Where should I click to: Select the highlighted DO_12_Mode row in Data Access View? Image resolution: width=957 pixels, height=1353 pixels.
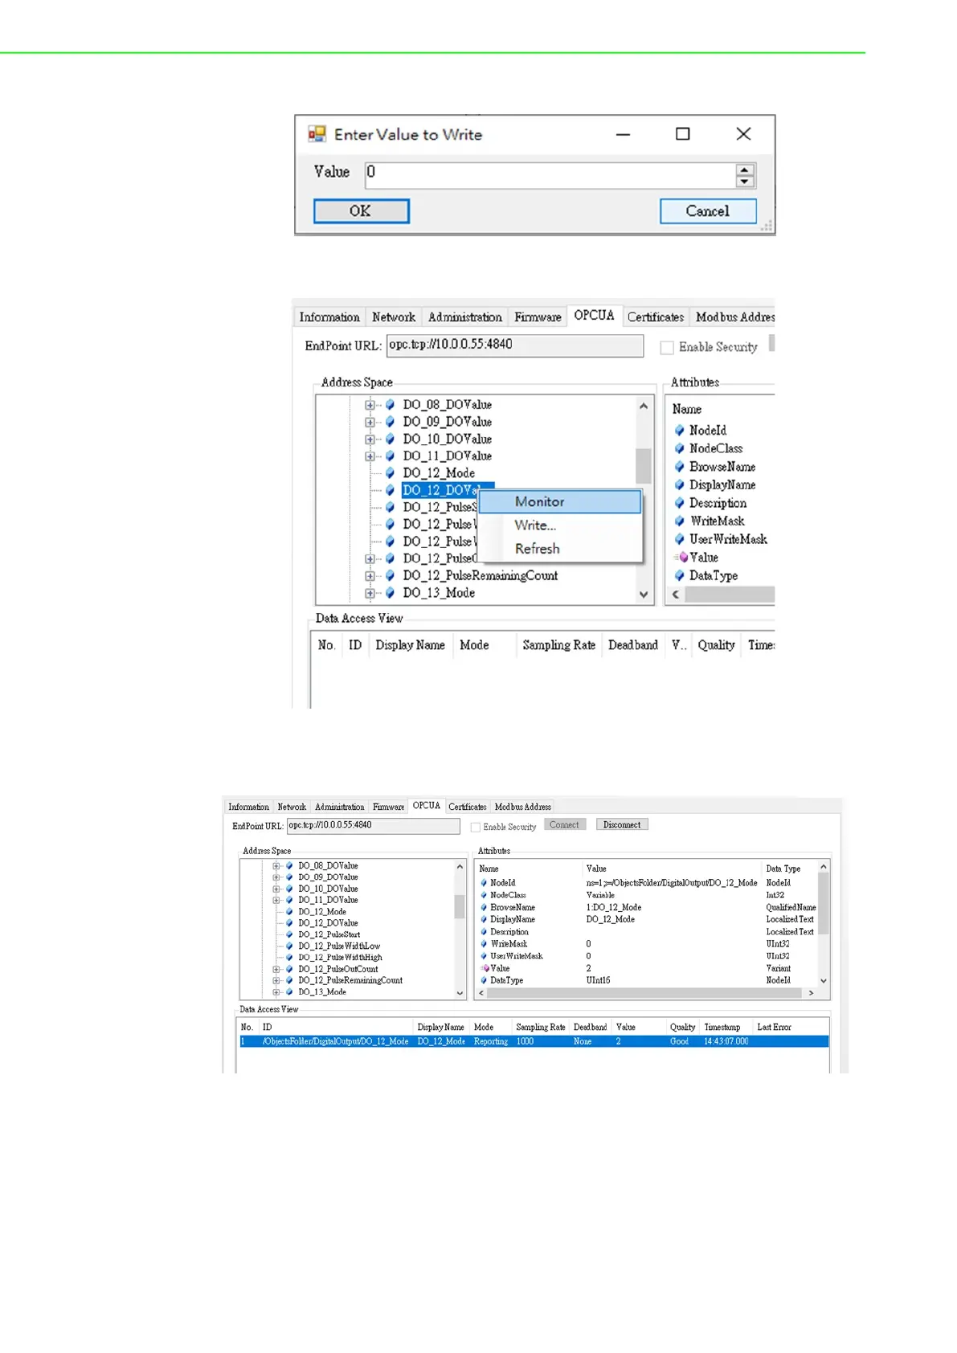[534, 1042]
